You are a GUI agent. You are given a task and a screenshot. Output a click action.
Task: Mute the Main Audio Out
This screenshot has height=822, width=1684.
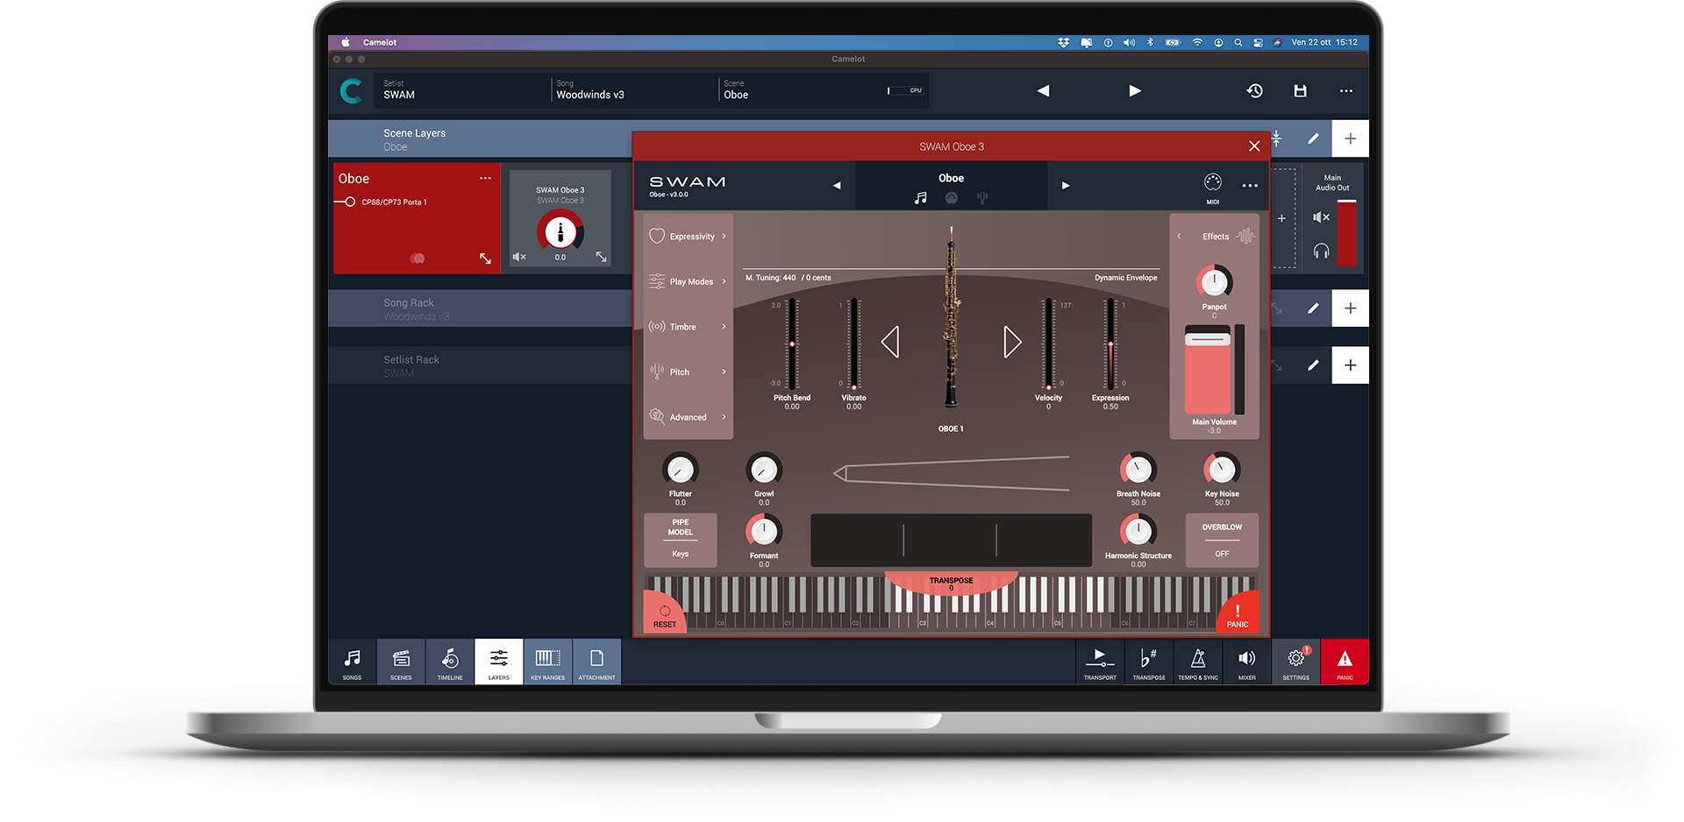1321,217
